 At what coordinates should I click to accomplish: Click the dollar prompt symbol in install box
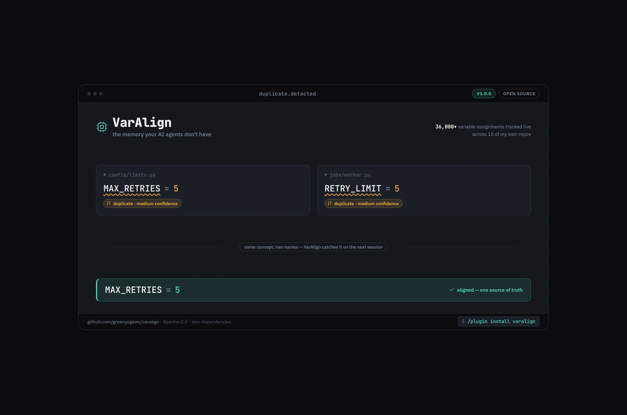463,321
